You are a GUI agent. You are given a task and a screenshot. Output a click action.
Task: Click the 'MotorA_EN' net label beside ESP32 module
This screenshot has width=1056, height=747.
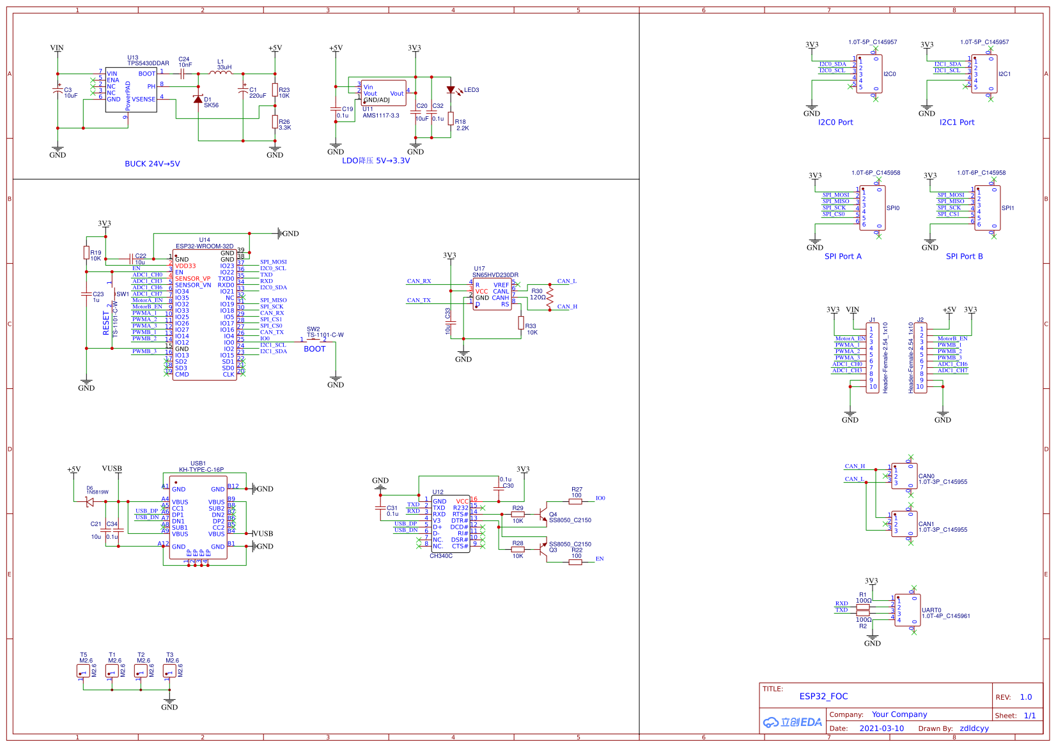point(147,300)
